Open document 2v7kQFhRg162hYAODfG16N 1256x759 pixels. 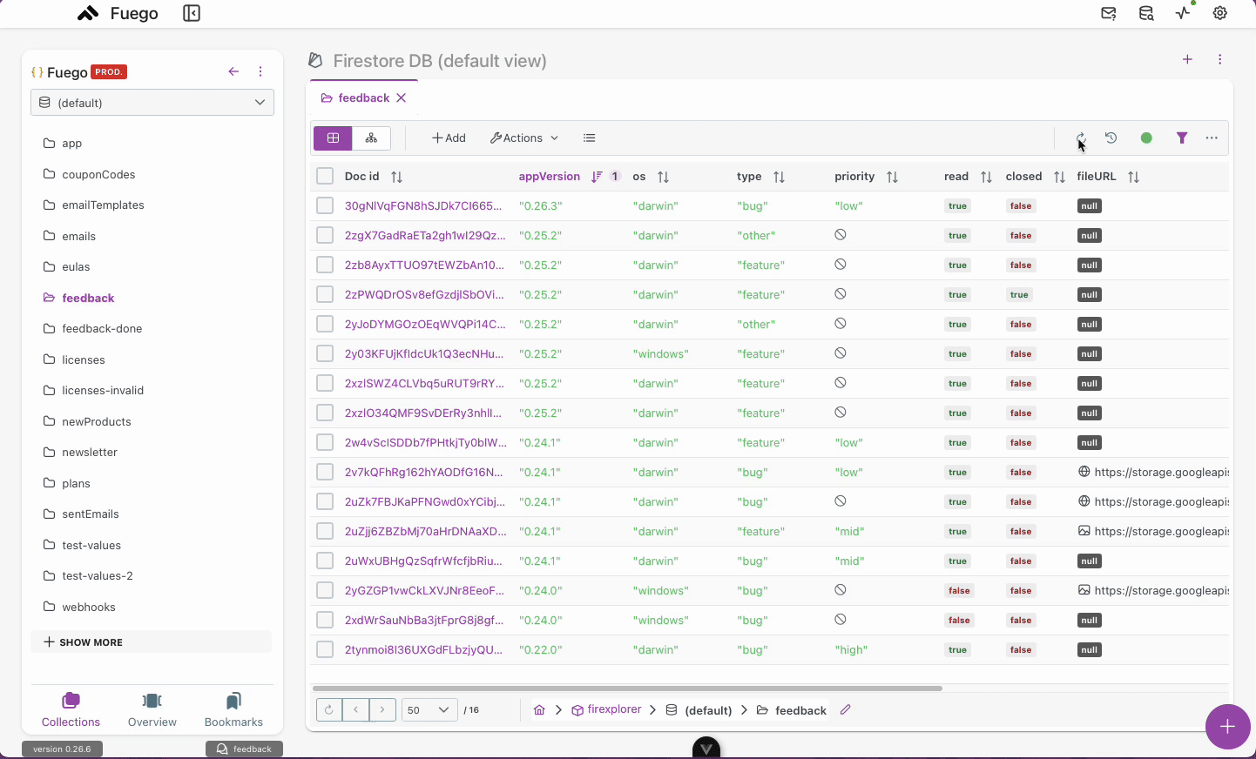click(423, 472)
